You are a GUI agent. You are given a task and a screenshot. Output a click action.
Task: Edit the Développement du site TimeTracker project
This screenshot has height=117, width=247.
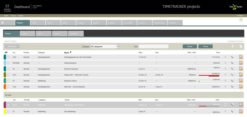232,57
